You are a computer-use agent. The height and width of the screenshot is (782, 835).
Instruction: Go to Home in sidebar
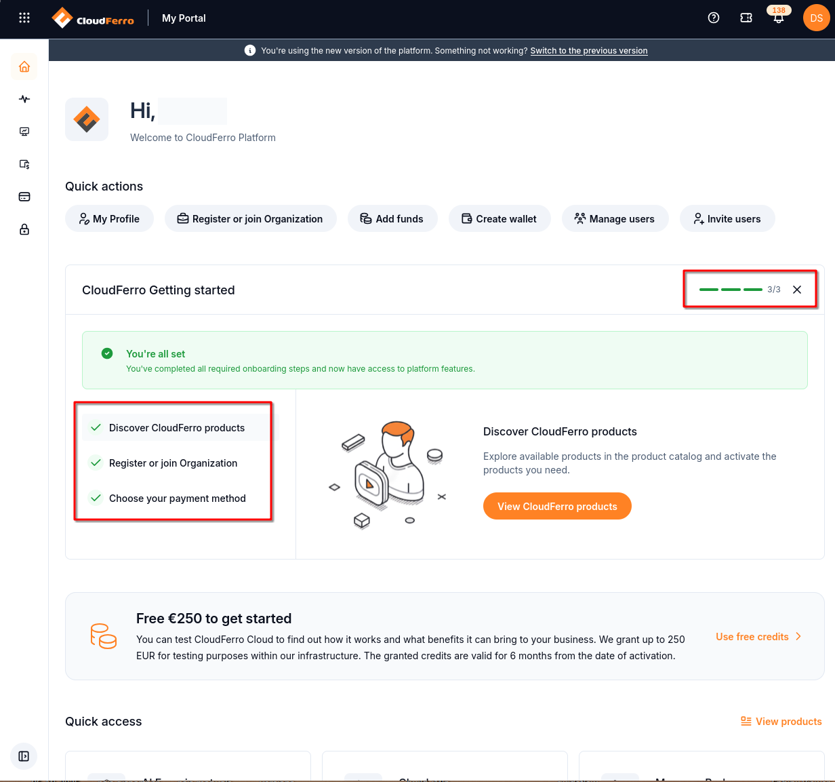click(24, 66)
